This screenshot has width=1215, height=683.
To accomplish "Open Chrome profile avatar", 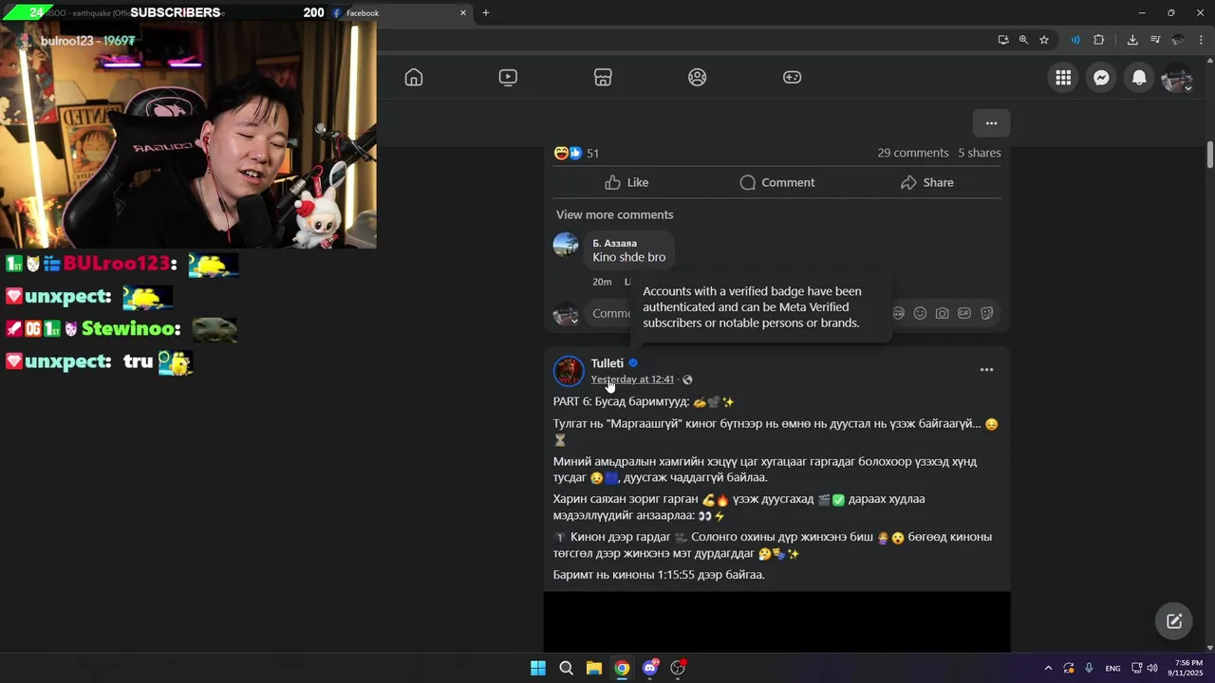I will click(1178, 40).
